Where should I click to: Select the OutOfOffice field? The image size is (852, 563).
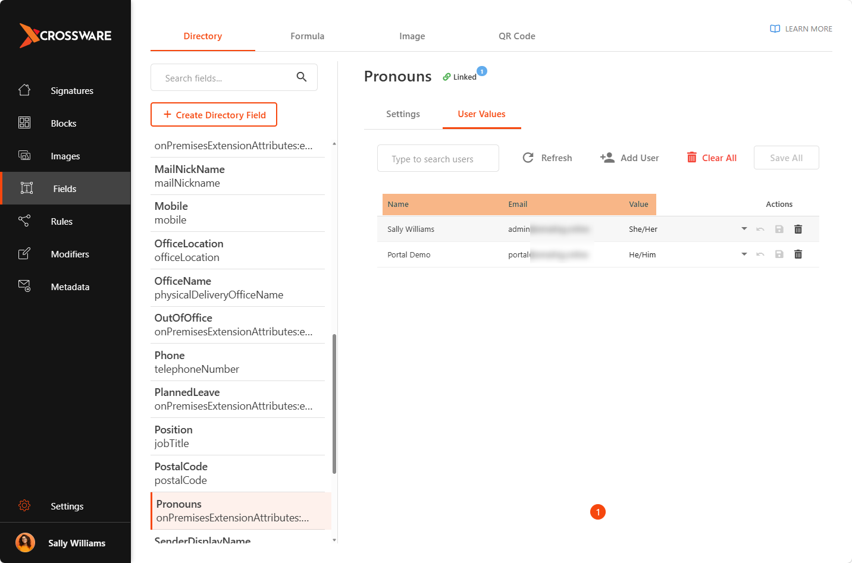click(x=238, y=325)
